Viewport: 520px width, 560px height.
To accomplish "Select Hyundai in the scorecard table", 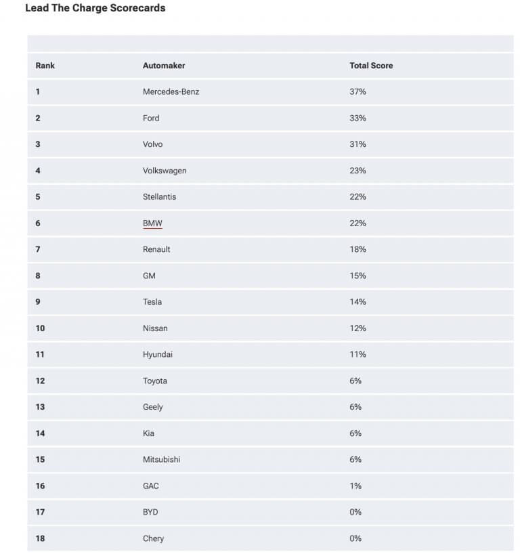I will 158,354.
